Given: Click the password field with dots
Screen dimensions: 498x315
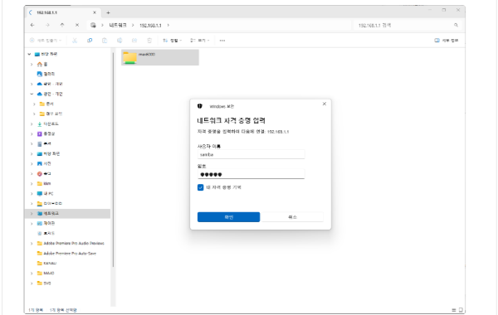Looking at the screenshot, I should coord(251,174).
